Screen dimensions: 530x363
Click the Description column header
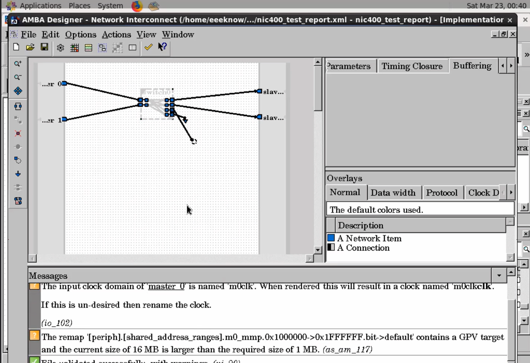click(420, 225)
